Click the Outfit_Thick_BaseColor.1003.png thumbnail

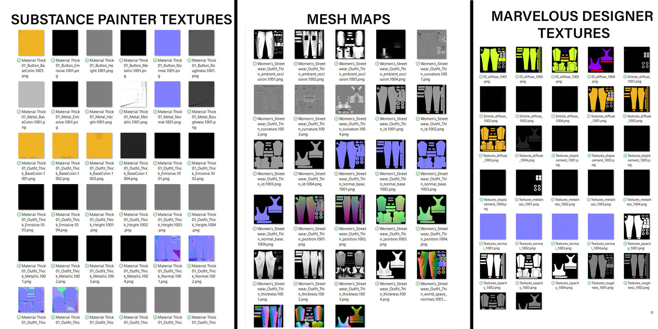coord(100,146)
